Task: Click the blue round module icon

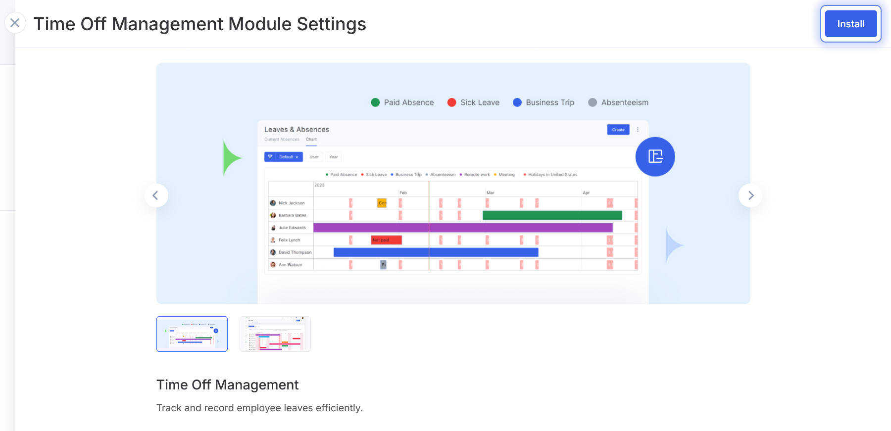Action: [x=655, y=157]
